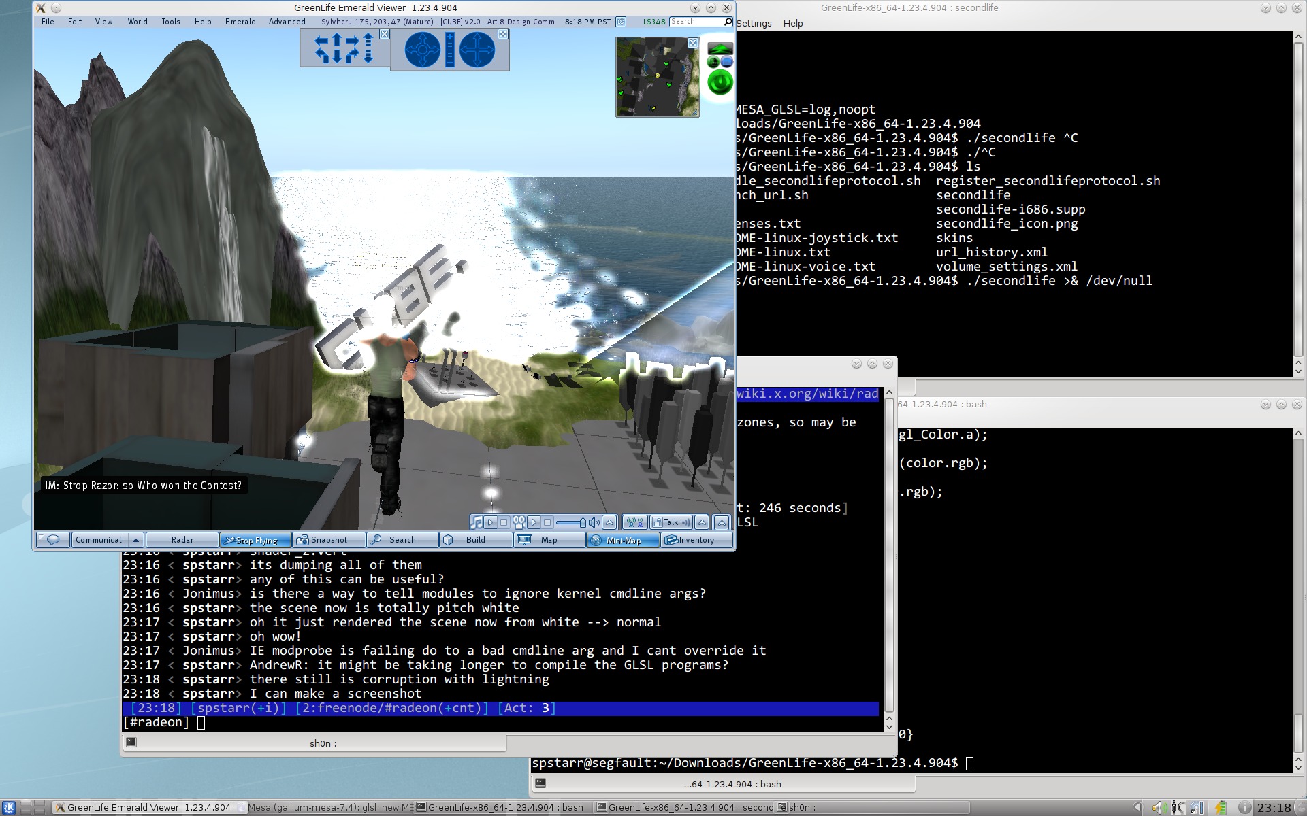The width and height of the screenshot is (1307, 816).
Task: Play the streaming music
Action: 490,522
